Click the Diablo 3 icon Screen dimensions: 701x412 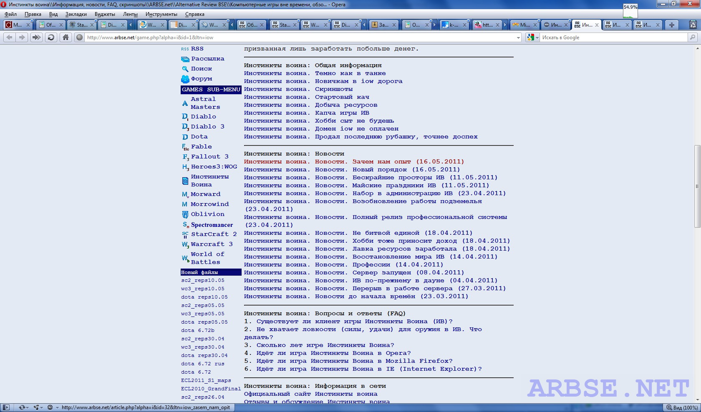click(x=185, y=127)
